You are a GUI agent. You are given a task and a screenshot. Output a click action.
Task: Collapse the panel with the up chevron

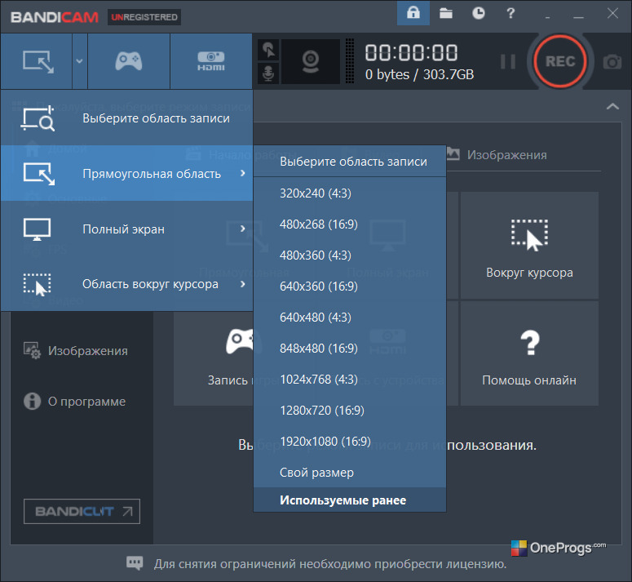[x=612, y=106]
